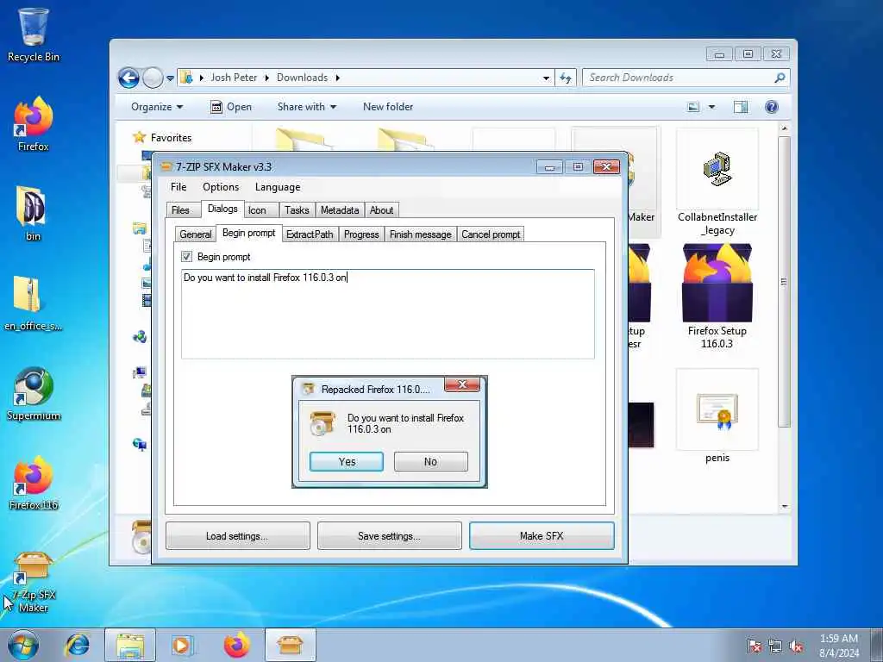Click the Make SFX button
This screenshot has height=662, width=883.
pos(542,536)
